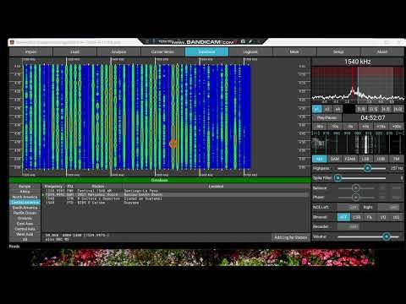Click the Africa region filter
This screenshot has width=406, height=304.
click(25, 192)
